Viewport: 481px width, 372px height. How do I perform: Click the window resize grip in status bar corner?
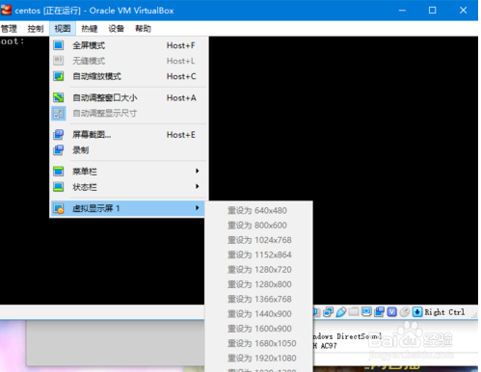pyautogui.click(x=474, y=315)
